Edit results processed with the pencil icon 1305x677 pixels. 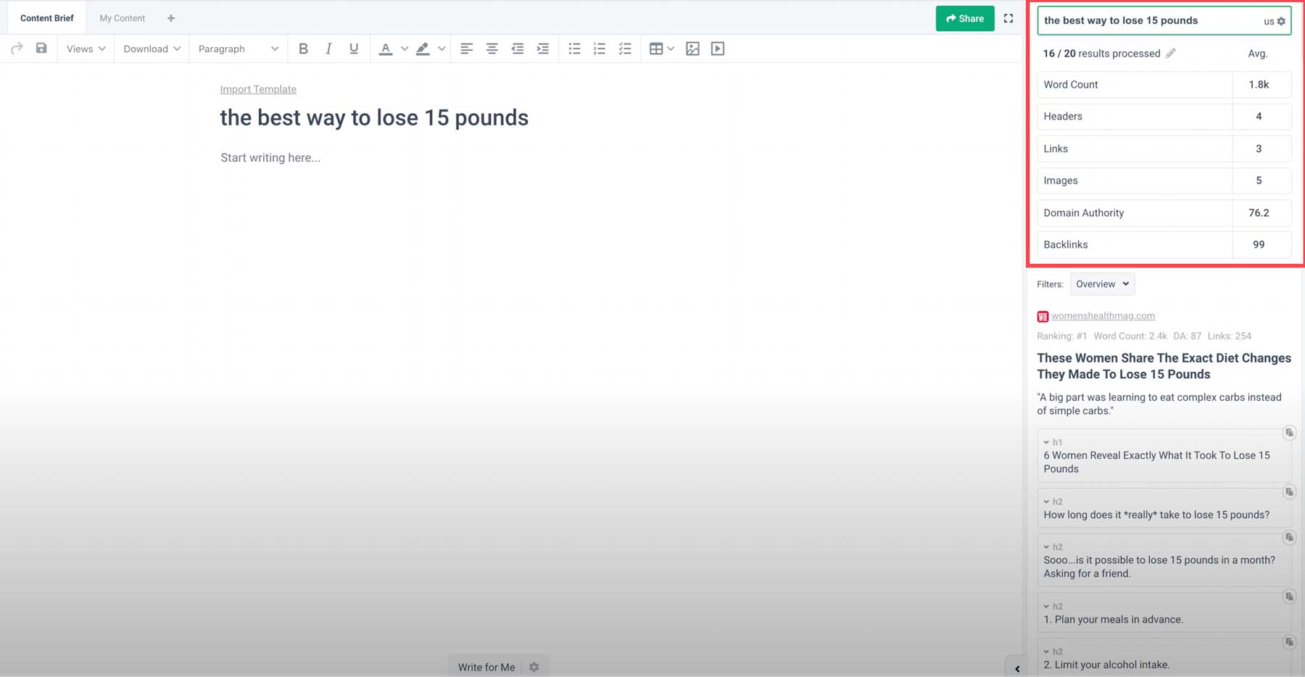1172,53
